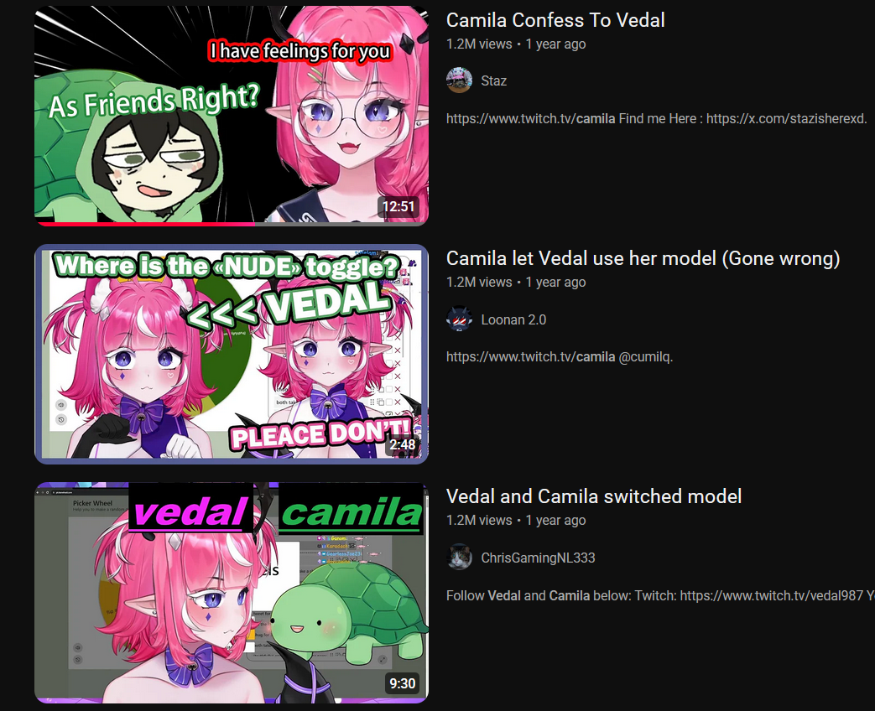Click the turtle and Camila switched model thumbnail

pos(232,592)
